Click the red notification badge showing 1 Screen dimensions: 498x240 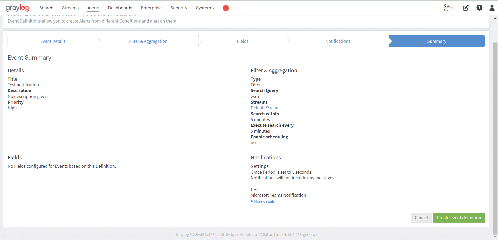pyautogui.click(x=225, y=8)
